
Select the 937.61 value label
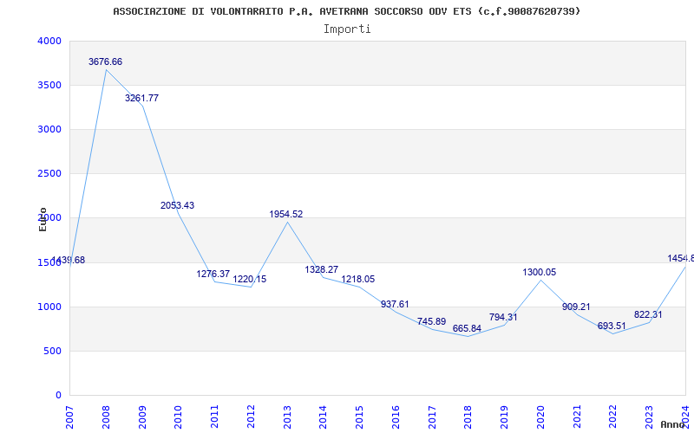[x=395, y=304]
